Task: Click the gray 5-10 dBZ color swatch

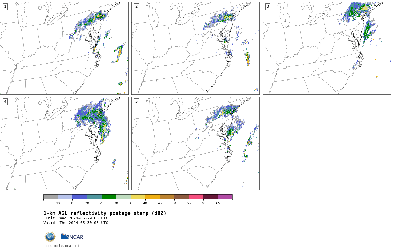Action: click(x=50, y=197)
